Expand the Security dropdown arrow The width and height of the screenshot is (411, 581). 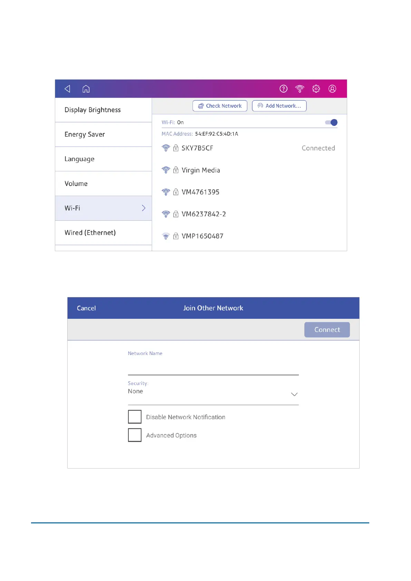coord(294,394)
